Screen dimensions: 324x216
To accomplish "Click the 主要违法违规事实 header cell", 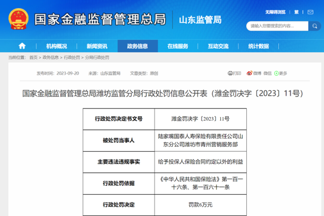I will (119, 162).
